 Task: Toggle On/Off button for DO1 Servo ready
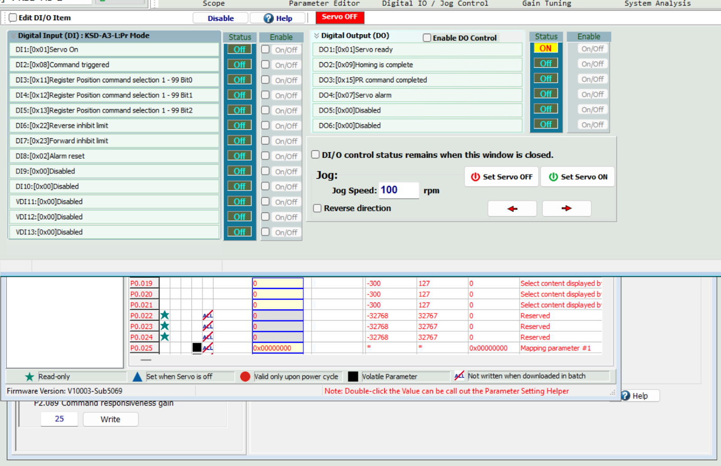tap(593, 49)
